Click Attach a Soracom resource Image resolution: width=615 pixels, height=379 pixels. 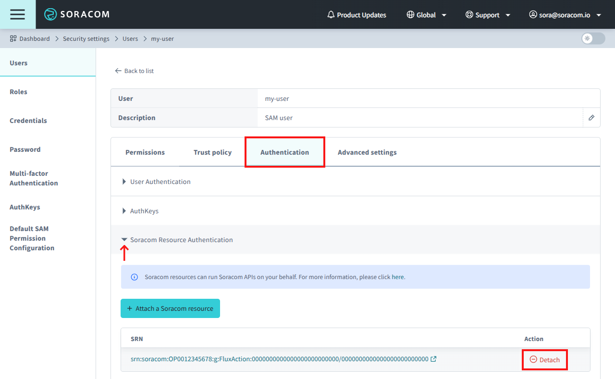170,308
